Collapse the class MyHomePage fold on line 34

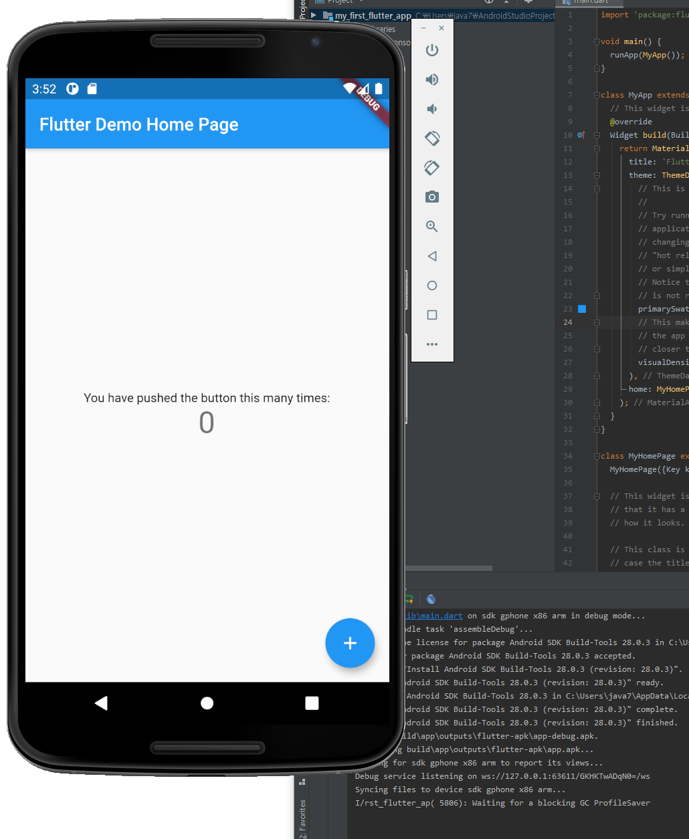[596, 456]
